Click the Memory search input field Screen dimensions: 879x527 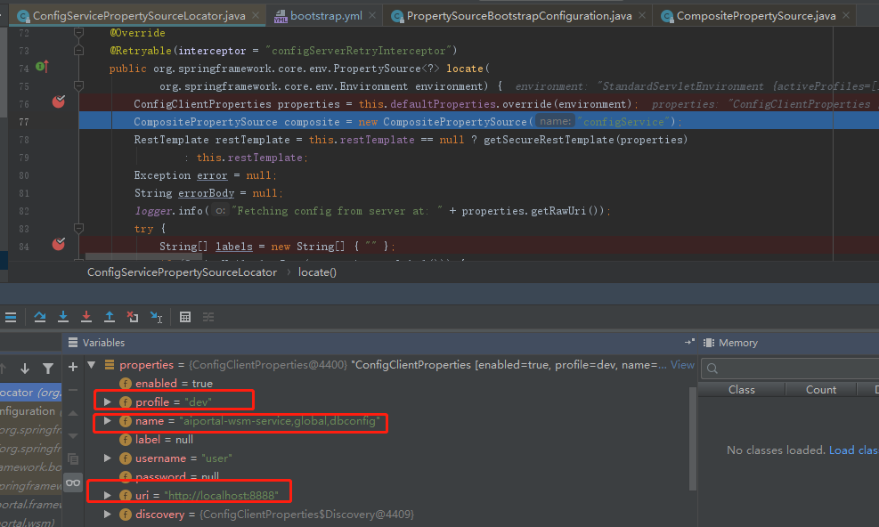pos(790,369)
